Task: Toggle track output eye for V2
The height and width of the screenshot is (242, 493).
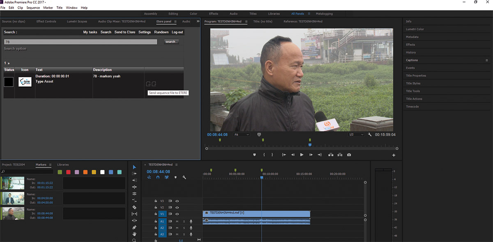Action: [177, 207]
